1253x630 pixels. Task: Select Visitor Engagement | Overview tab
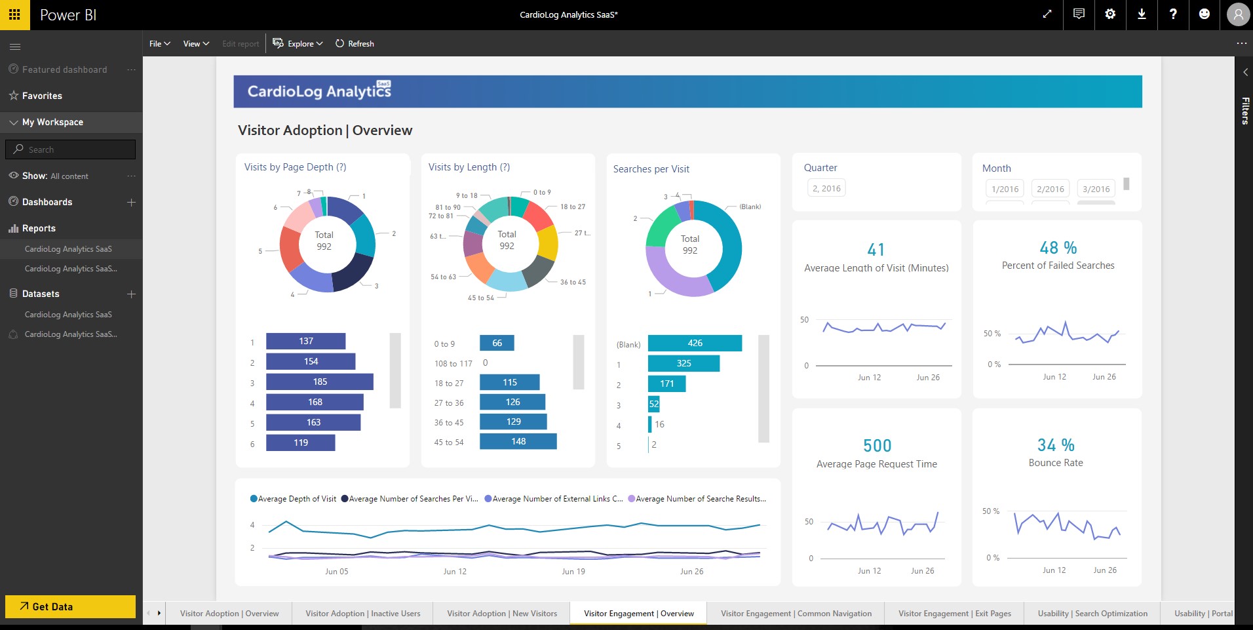click(x=639, y=614)
